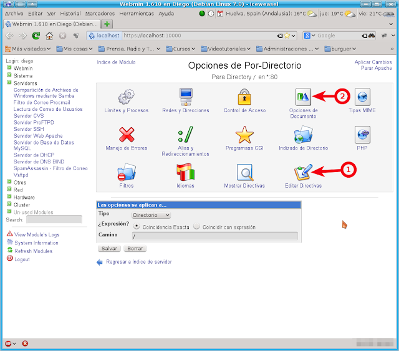Image resolution: width=399 pixels, height=351 pixels.
Task: Expand the Sistema category in sidebar
Action: tap(9, 75)
